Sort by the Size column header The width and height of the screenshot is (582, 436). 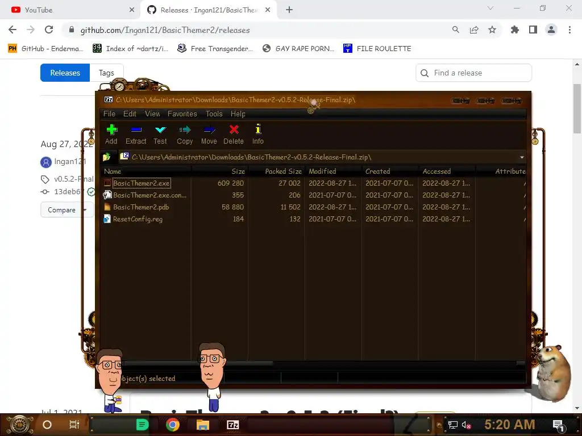point(219,171)
